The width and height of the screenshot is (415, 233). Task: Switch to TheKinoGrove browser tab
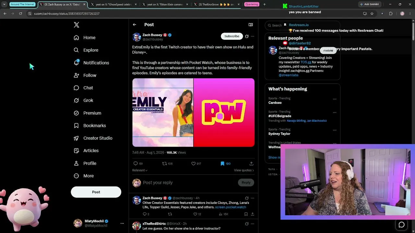(216, 5)
